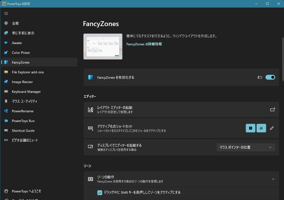Click the @ key shortcut button

261,128
